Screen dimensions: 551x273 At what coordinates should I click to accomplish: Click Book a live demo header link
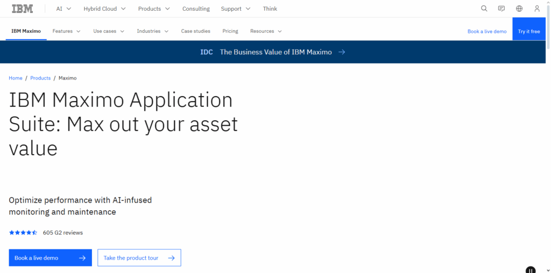point(487,32)
